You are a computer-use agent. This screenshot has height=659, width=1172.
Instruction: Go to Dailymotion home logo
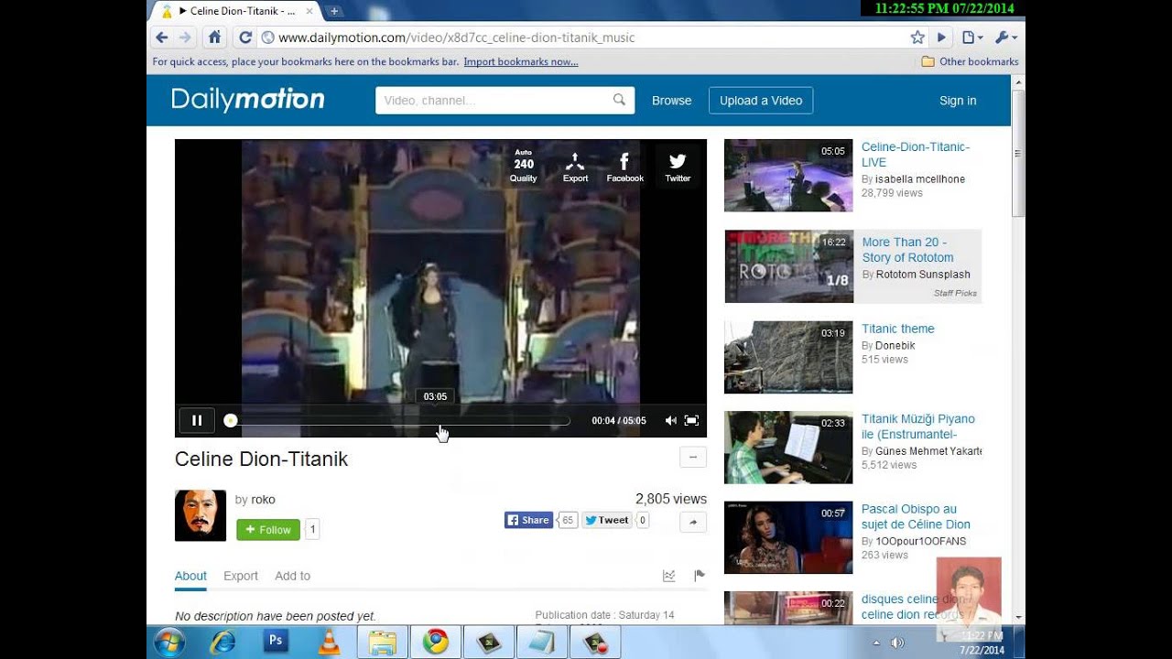[x=248, y=100]
